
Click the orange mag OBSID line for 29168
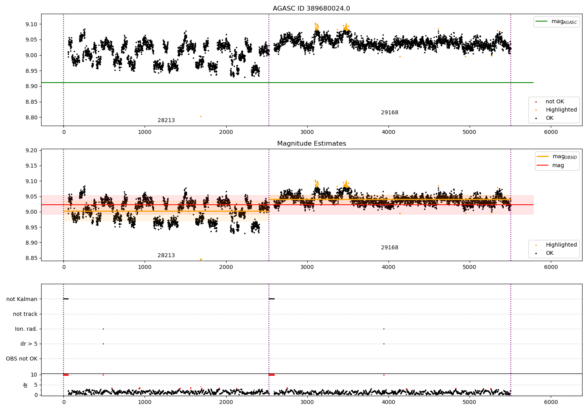[x=390, y=199]
